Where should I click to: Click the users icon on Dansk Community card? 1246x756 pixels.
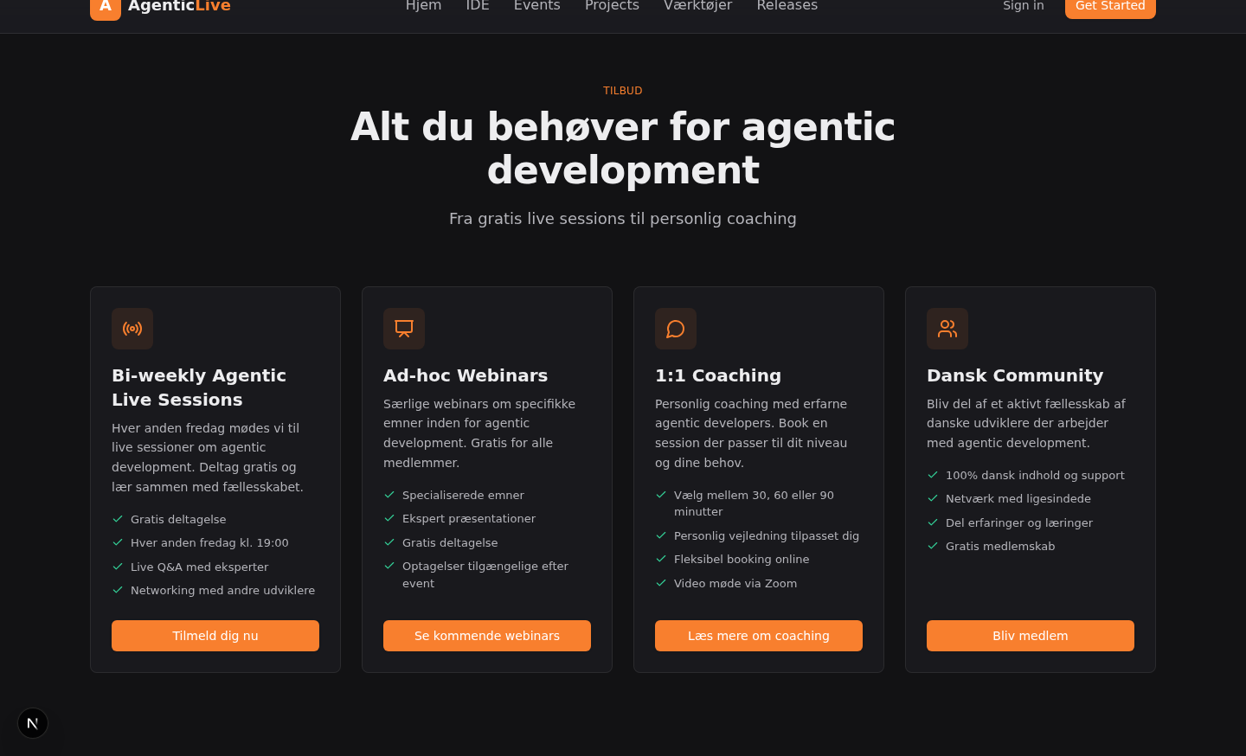(x=947, y=329)
